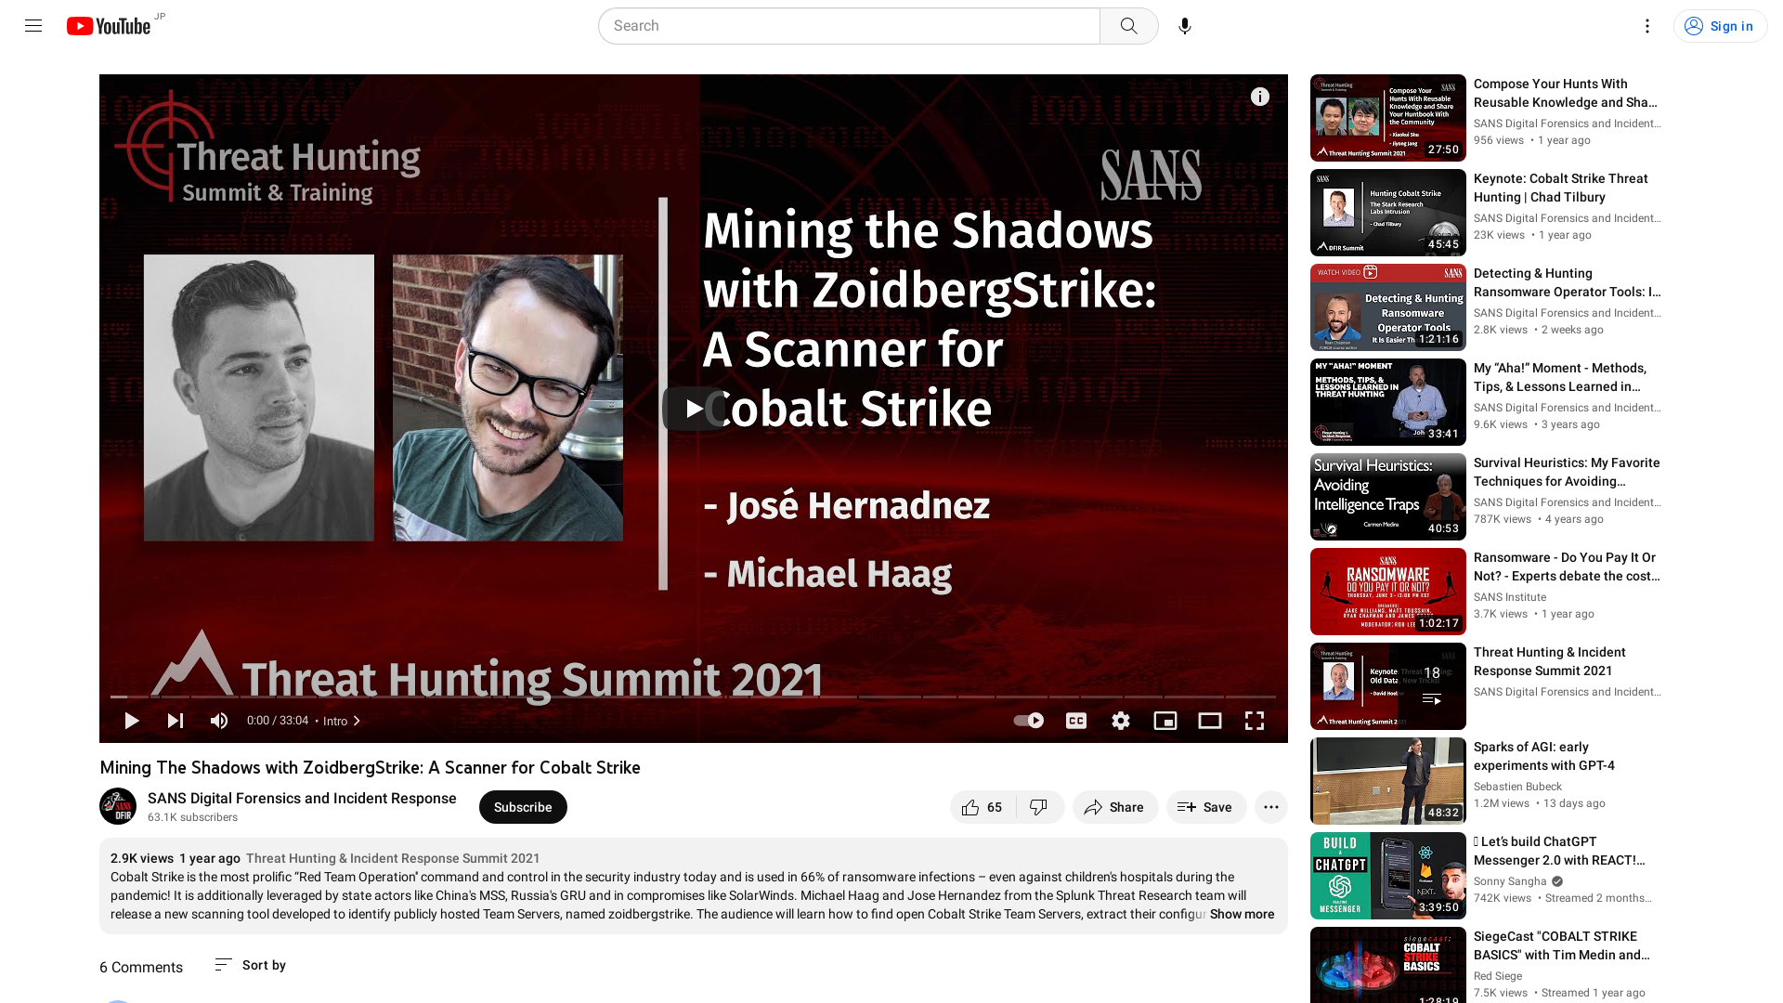Save the video to a playlist
Image resolution: width=1783 pixels, height=1003 pixels.
1205,807
